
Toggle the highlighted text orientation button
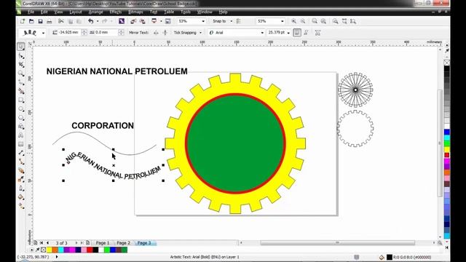(x=296, y=33)
